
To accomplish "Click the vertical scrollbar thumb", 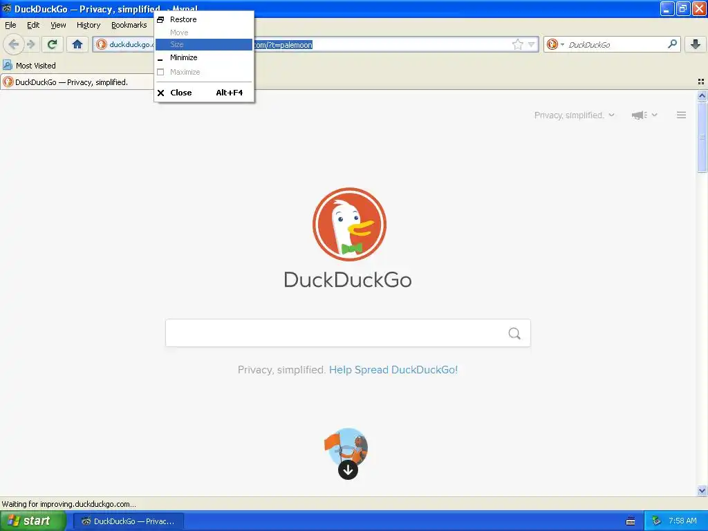I will (702, 138).
